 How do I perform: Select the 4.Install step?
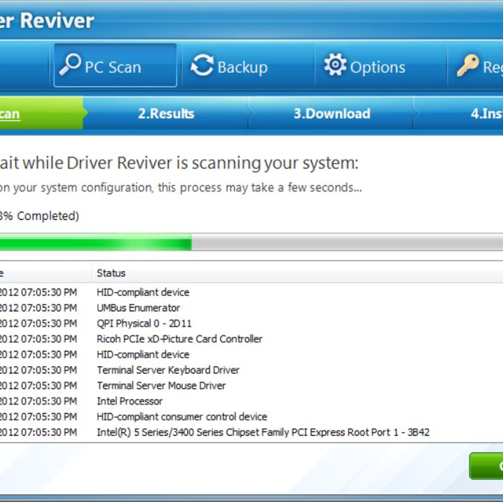pyautogui.click(x=486, y=113)
